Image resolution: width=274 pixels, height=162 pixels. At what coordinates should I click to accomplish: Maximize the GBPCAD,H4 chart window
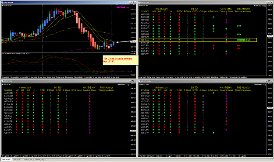[132, 2]
